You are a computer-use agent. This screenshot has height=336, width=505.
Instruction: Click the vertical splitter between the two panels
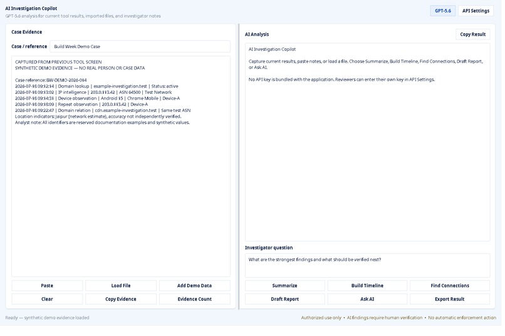click(x=239, y=166)
